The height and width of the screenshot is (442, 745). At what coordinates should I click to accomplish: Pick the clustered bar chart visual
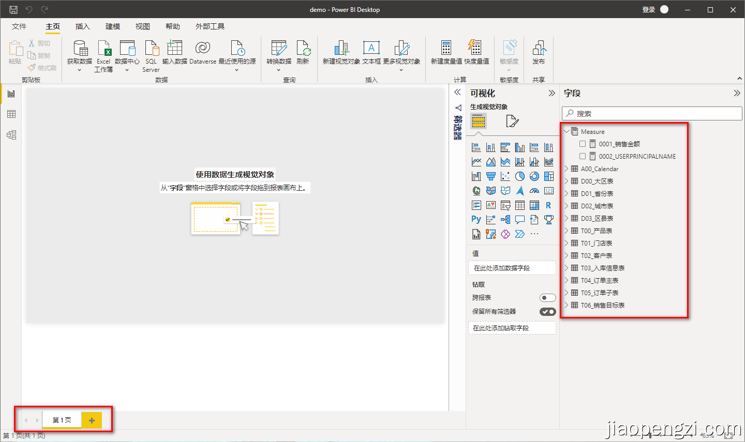coord(505,147)
